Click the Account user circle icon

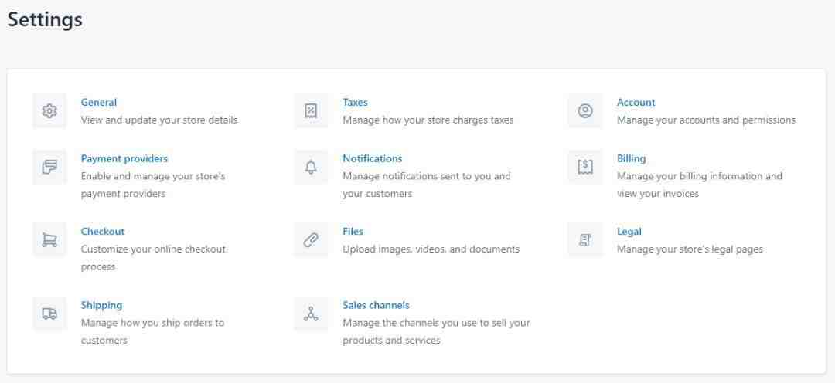point(585,110)
